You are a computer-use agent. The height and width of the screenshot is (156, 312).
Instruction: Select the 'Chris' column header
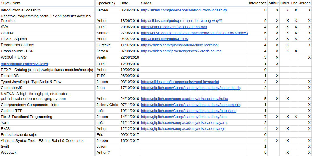pyautogui.click(x=285, y=3)
